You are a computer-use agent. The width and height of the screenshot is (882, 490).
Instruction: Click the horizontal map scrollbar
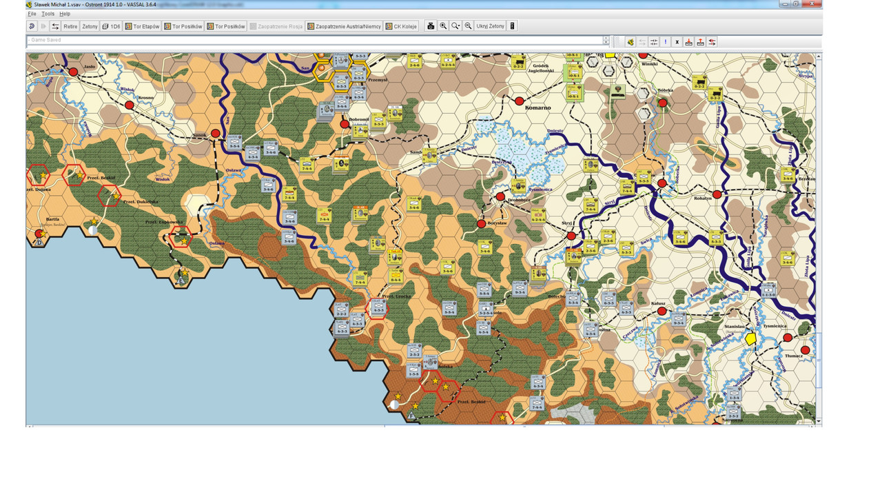[421, 427]
